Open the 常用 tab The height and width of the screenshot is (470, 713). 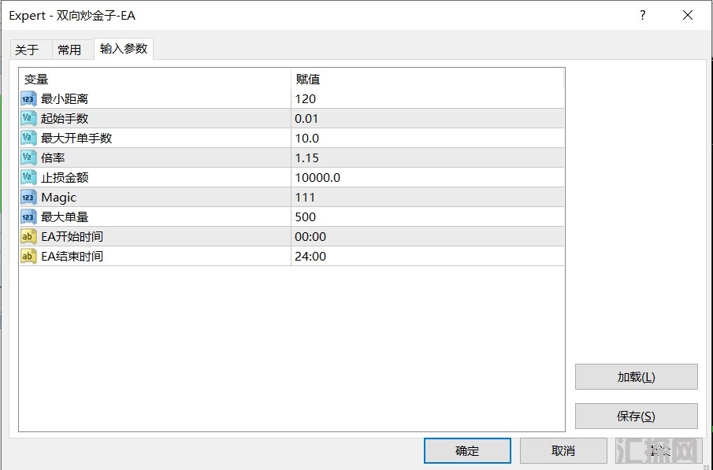coord(69,50)
